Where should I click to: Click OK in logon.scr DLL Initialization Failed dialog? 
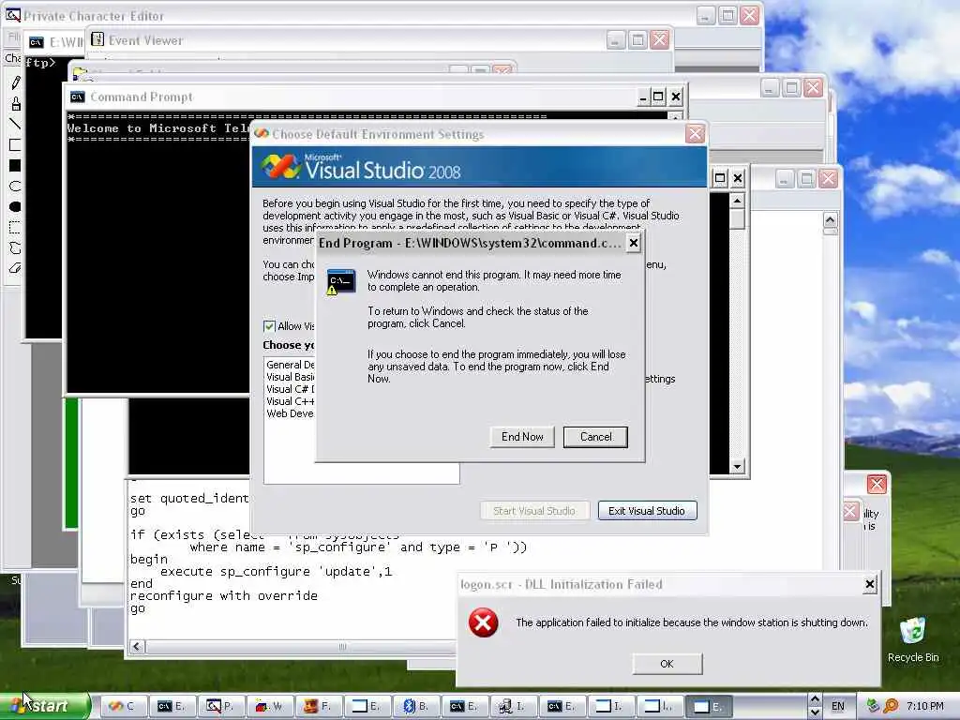click(x=667, y=664)
